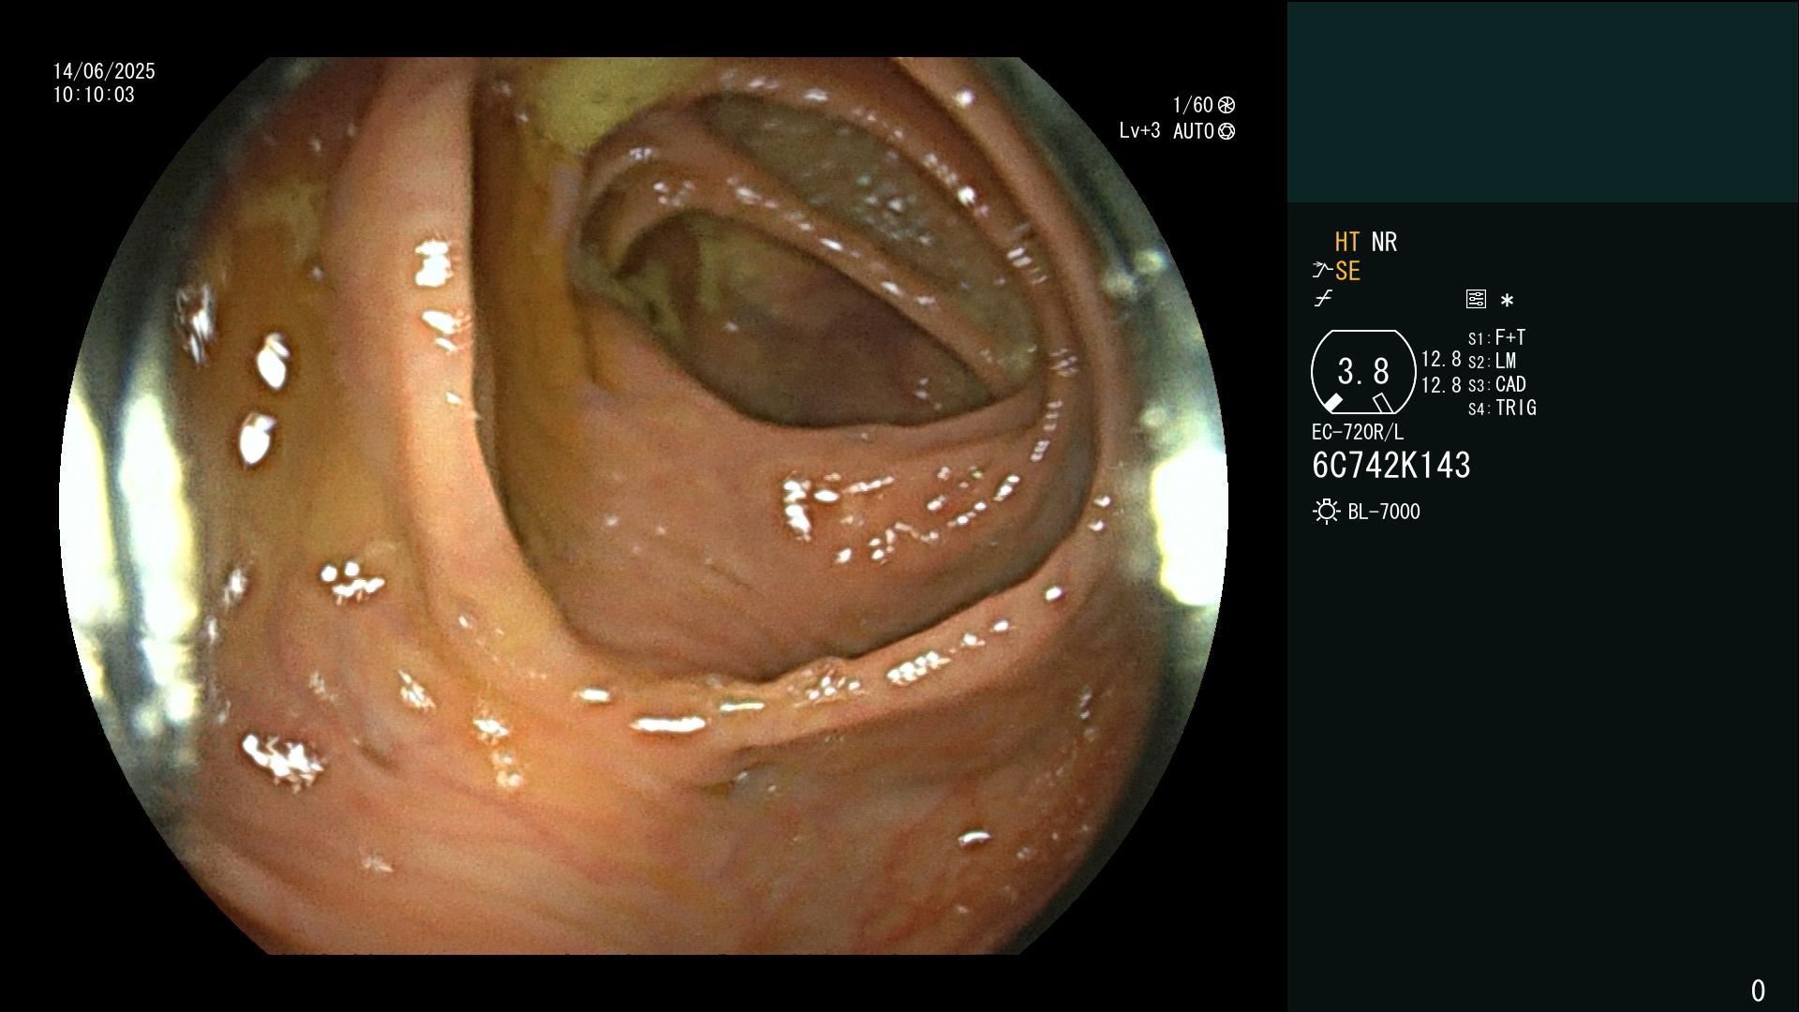
Task: Click the time 10:10:03
Action: tap(94, 96)
